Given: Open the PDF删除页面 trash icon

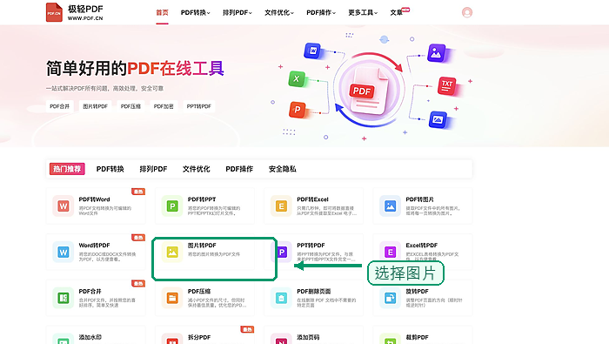Looking at the screenshot, I should click(281, 298).
